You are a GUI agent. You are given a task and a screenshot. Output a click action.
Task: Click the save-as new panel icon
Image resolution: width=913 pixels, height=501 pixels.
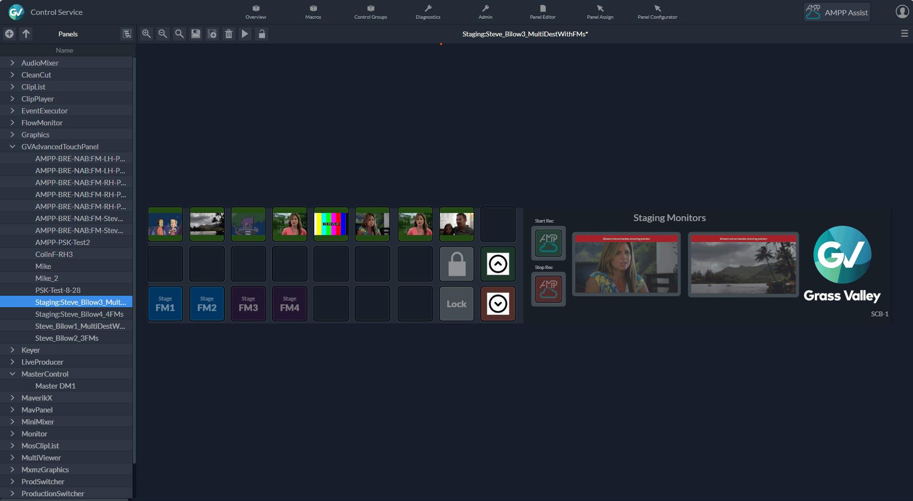tap(212, 34)
